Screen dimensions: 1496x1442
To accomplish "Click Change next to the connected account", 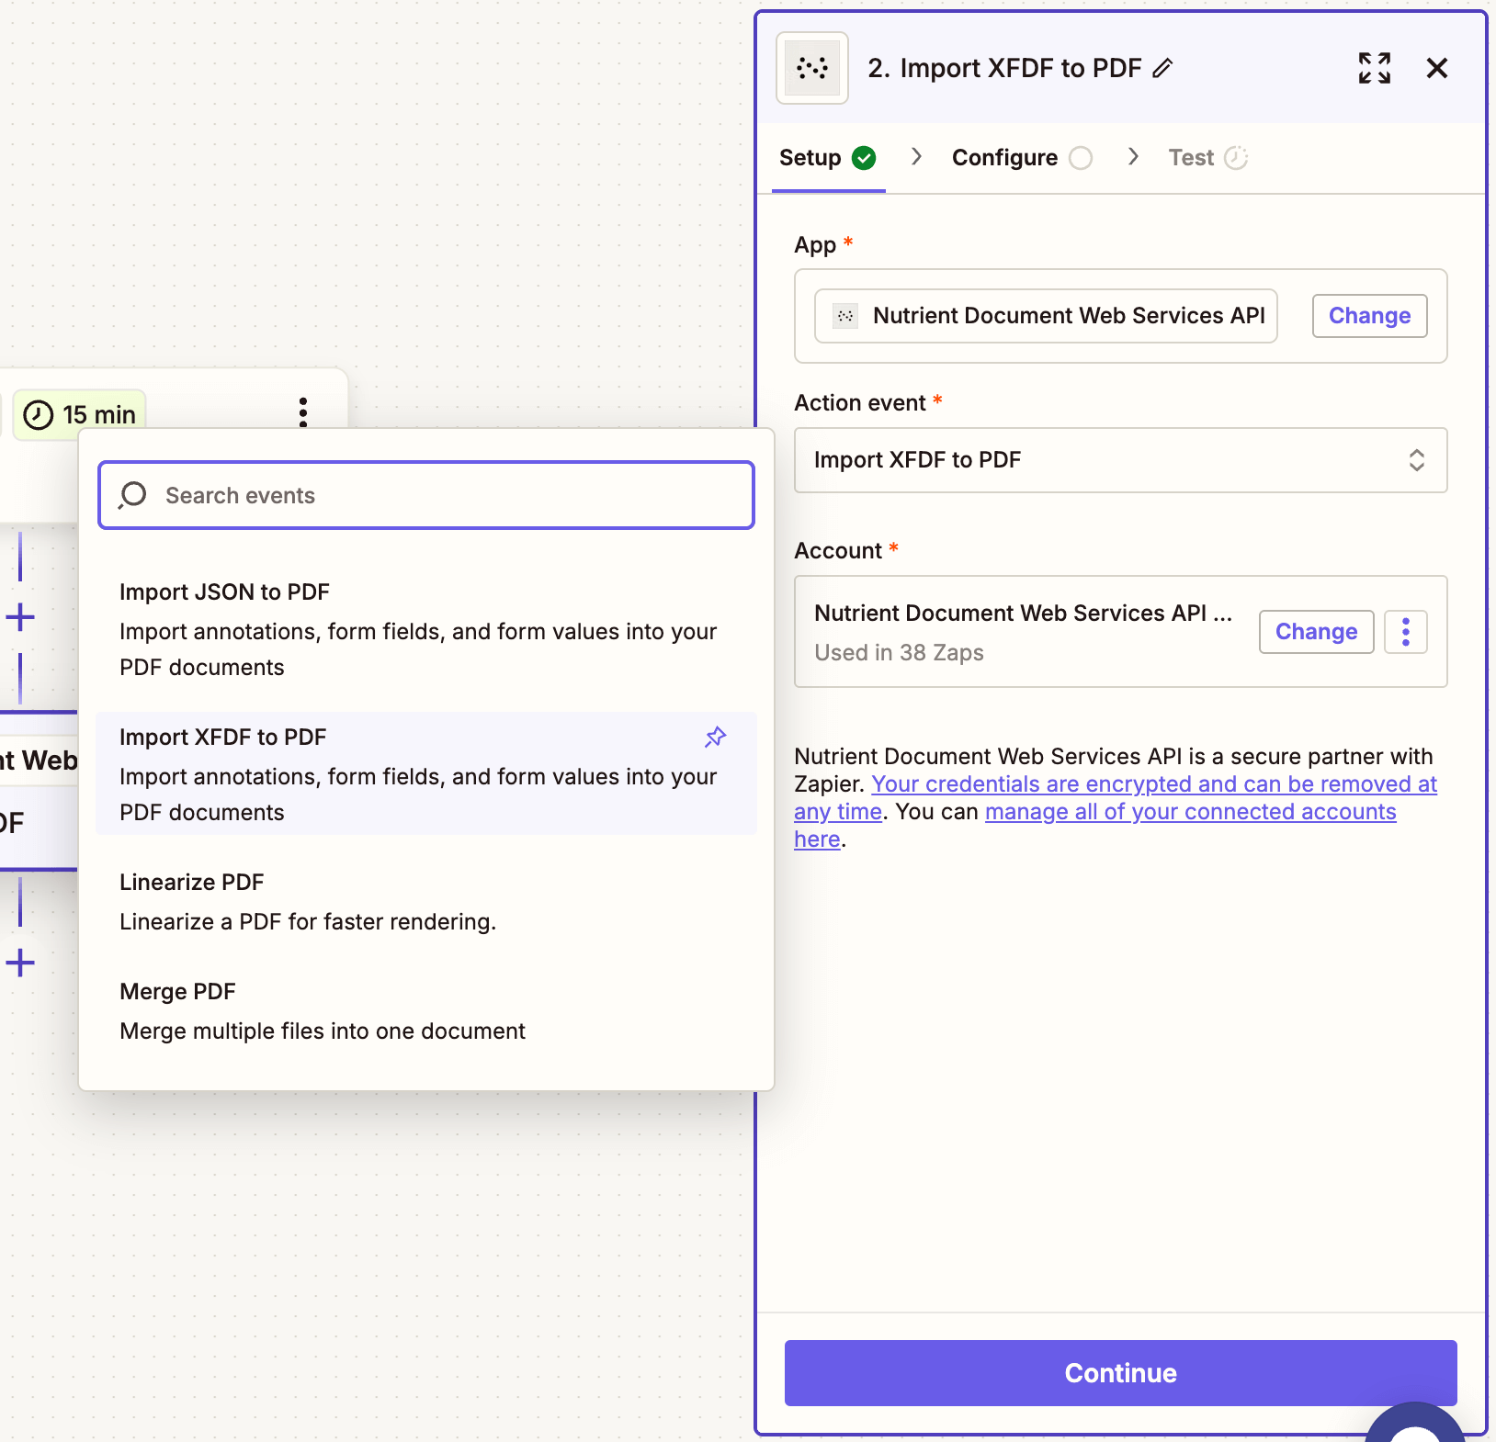I will point(1315,631).
